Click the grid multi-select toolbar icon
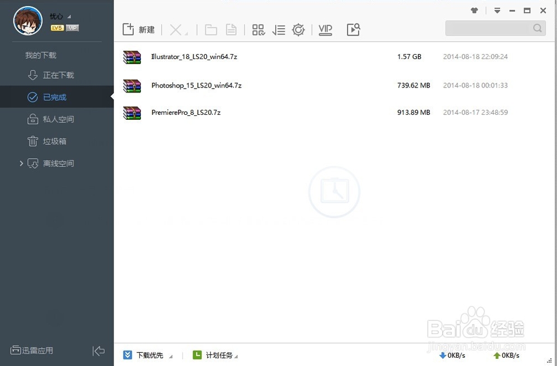This screenshot has height=366, width=557. [x=258, y=30]
